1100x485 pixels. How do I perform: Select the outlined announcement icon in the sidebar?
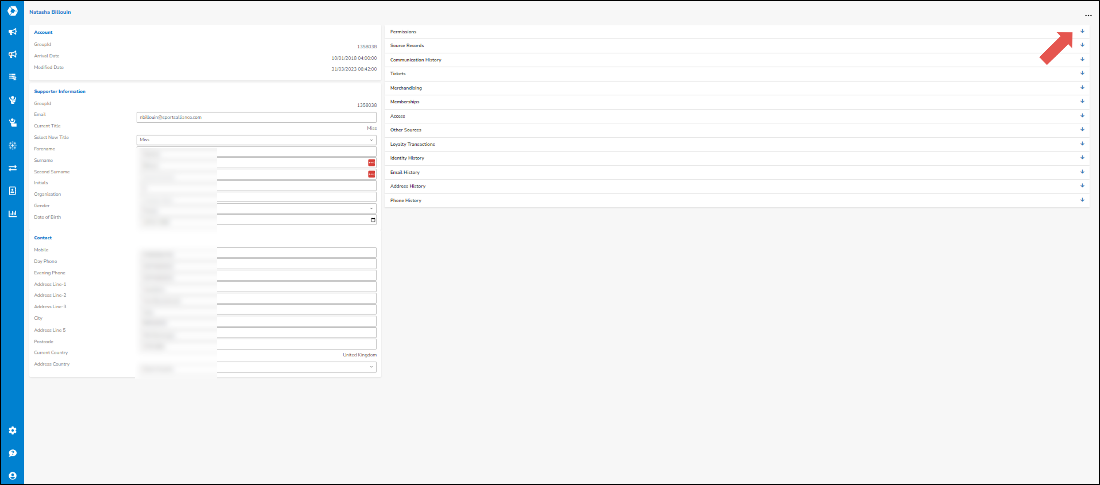[x=12, y=54]
